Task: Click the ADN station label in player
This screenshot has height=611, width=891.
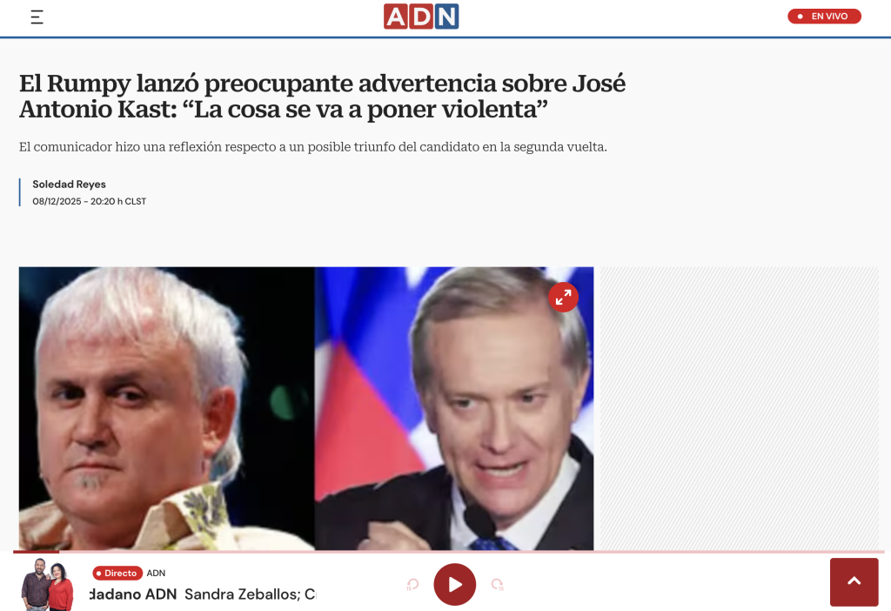Action: pyautogui.click(x=156, y=573)
